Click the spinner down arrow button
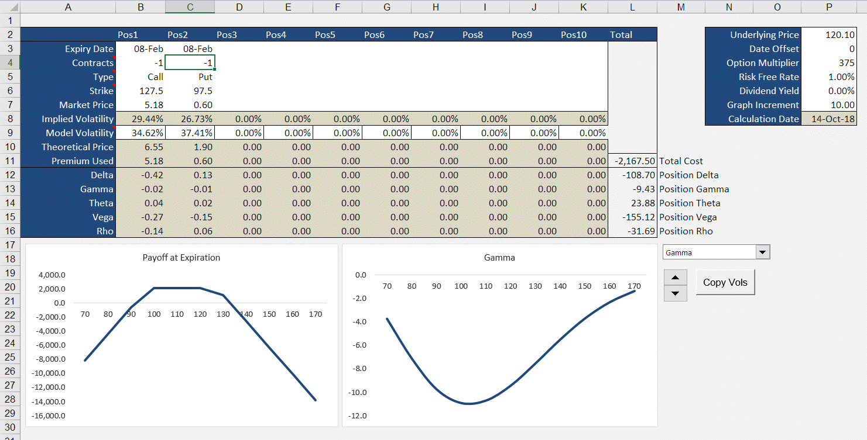This screenshot has width=867, height=440. [676, 293]
